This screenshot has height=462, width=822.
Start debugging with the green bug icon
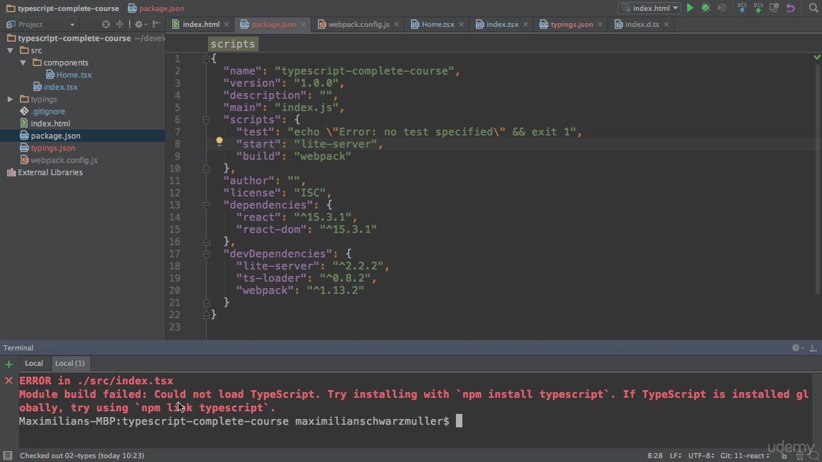(706, 8)
